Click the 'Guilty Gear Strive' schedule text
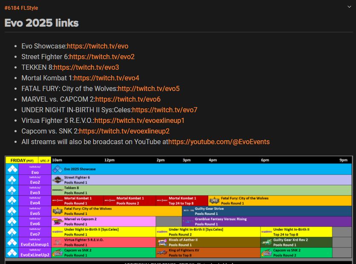The height and width of the screenshot is (264, 356). (x=209, y=209)
